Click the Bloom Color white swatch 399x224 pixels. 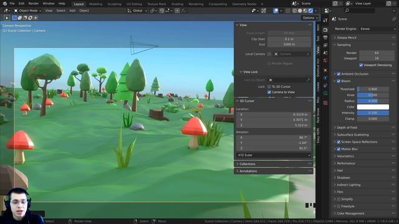point(373,107)
